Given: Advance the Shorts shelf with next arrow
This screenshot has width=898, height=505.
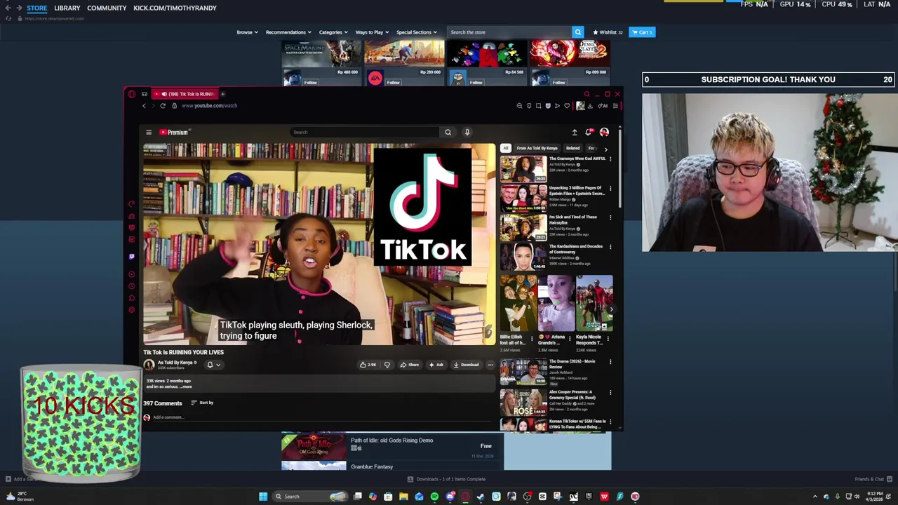Looking at the screenshot, I should point(611,309).
